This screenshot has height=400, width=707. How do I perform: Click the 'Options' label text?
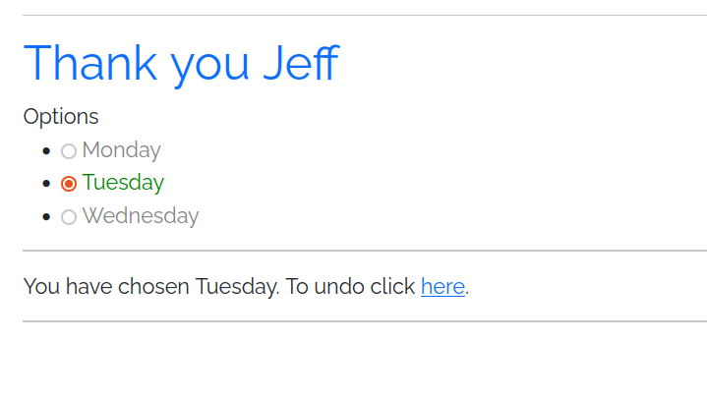pos(61,117)
